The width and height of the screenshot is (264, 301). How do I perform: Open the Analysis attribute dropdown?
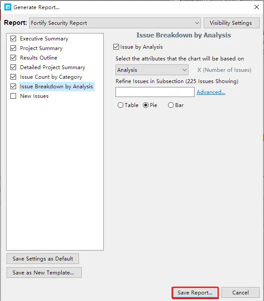coord(152,70)
